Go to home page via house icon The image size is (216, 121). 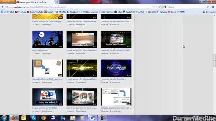point(213,7)
